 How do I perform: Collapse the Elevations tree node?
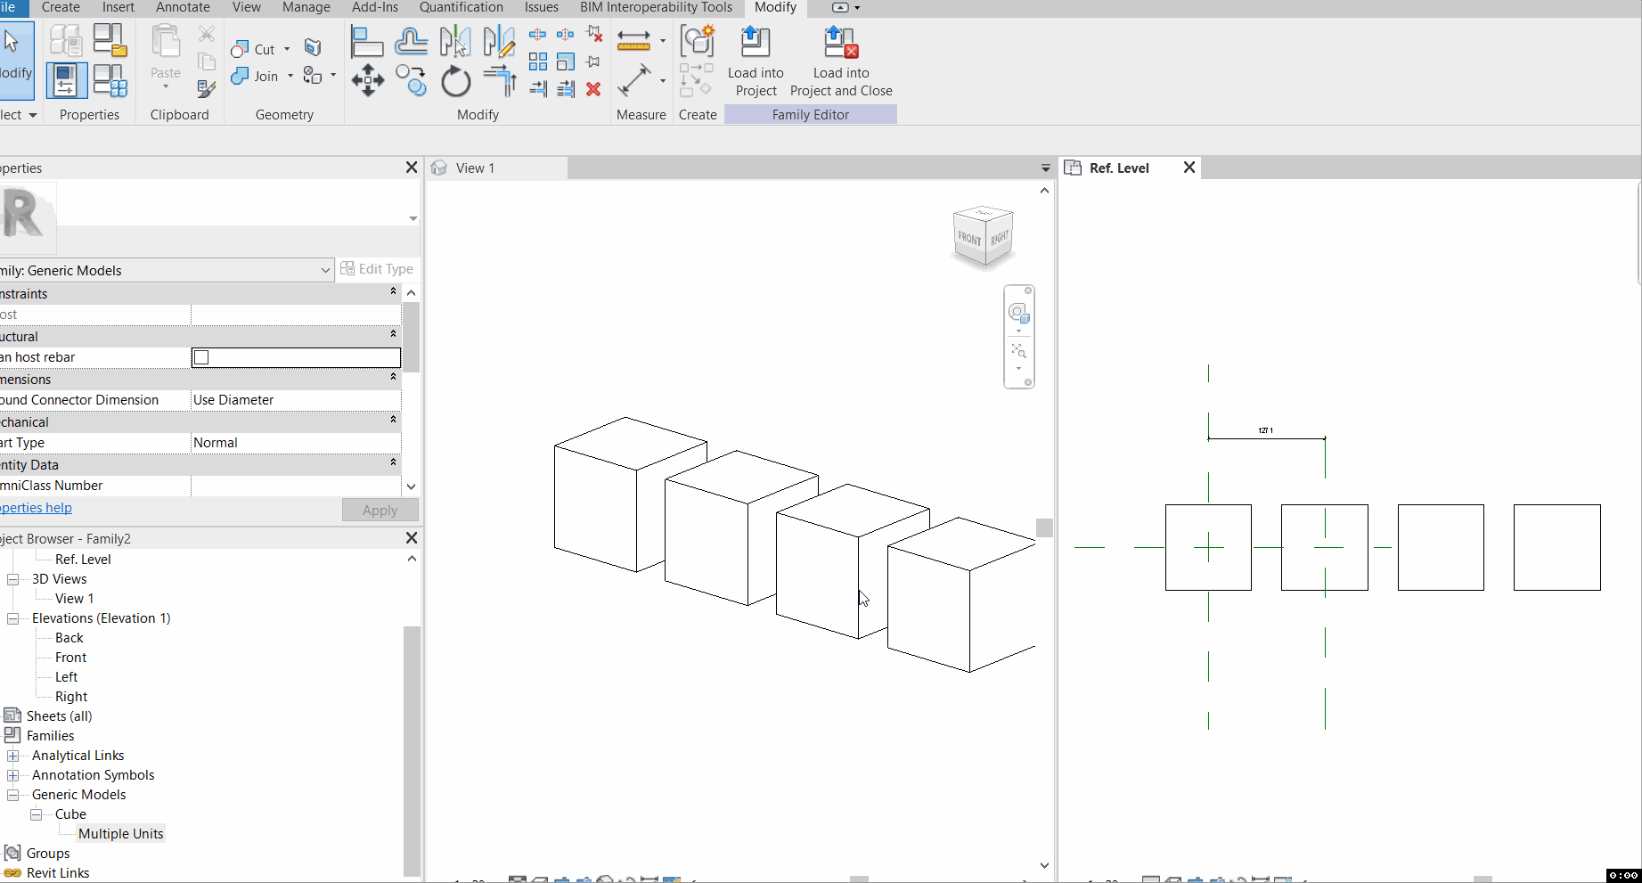pos(13,618)
